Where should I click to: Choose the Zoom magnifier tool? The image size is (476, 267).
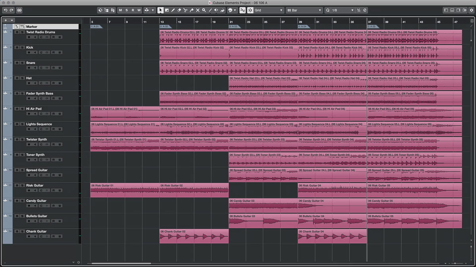204,10
